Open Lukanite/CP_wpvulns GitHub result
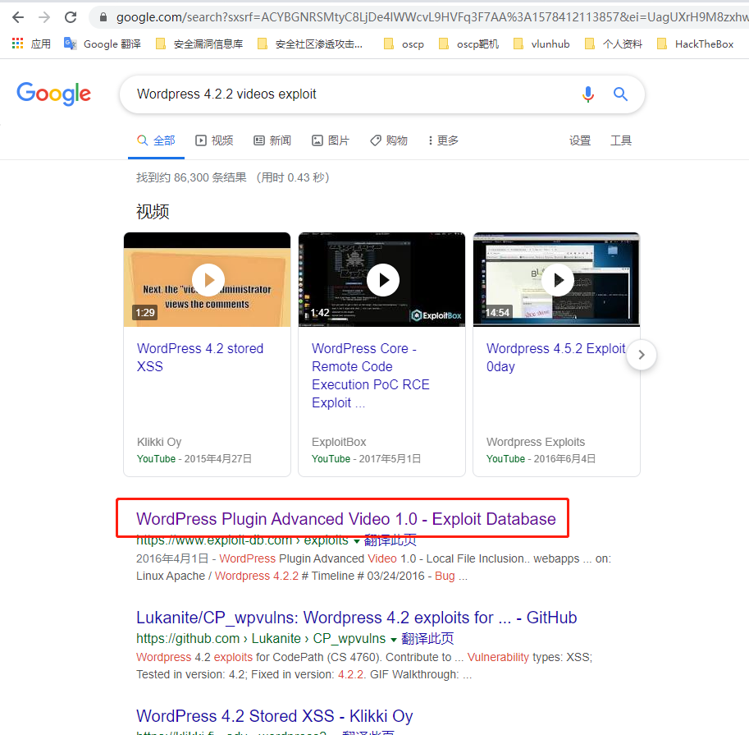 click(x=356, y=618)
